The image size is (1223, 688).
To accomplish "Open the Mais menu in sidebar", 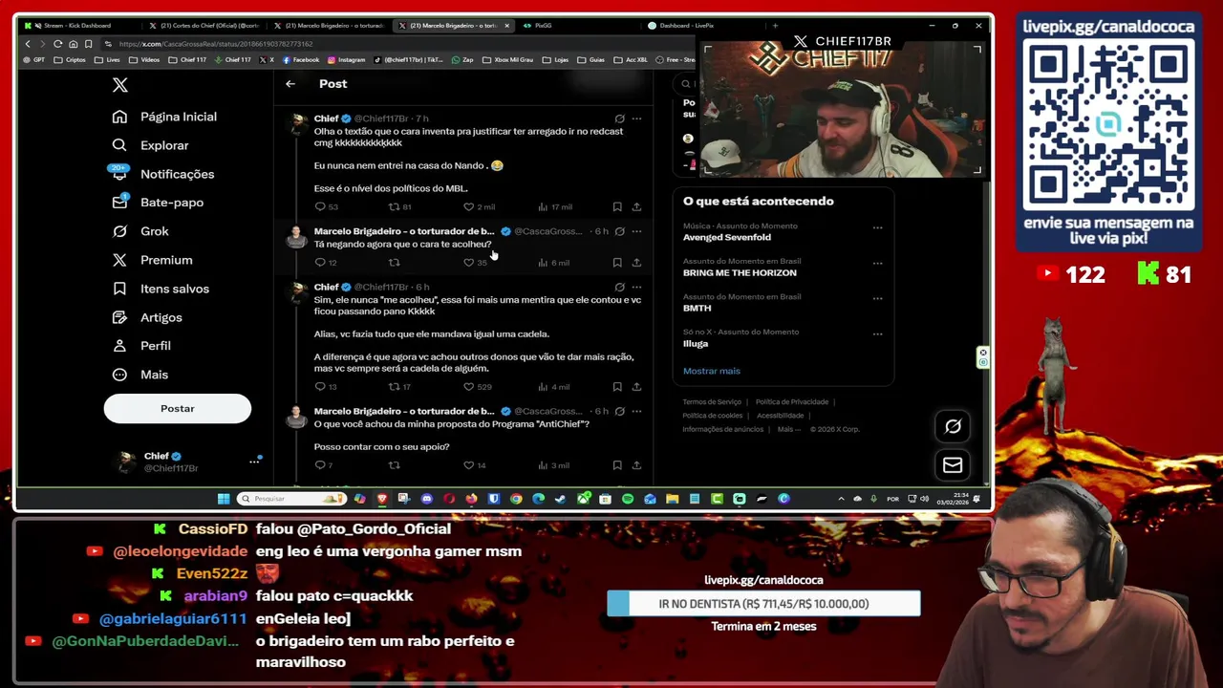I will coord(140,375).
